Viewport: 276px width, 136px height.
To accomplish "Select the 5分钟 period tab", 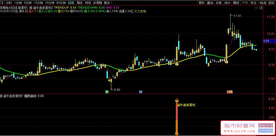I will (x=28, y=3).
